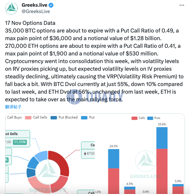Click the dark red donut chart segment
The width and height of the screenshot is (190, 194).
pos(60,162)
